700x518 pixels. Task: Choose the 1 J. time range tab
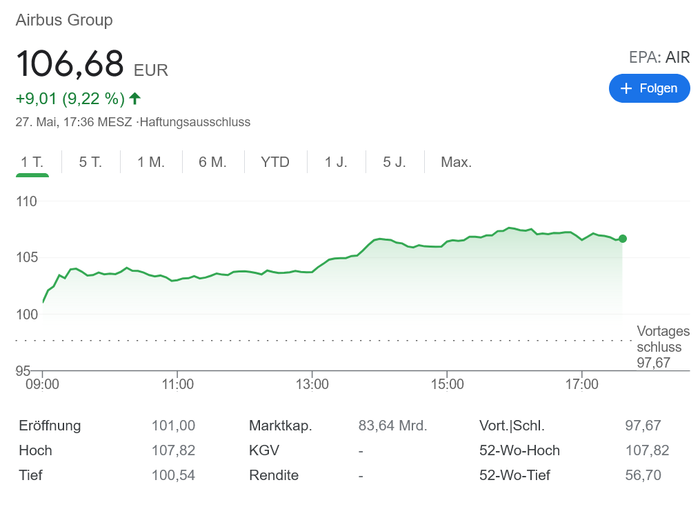pyautogui.click(x=337, y=162)
